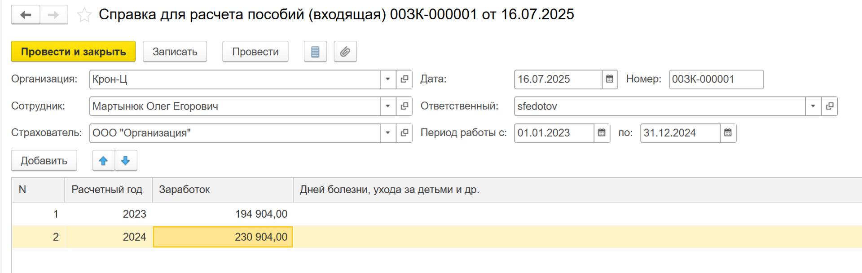Screen dimensions: 862x273
Task: Expand the Сотрудник dropdown list
Action: point(388,106)
